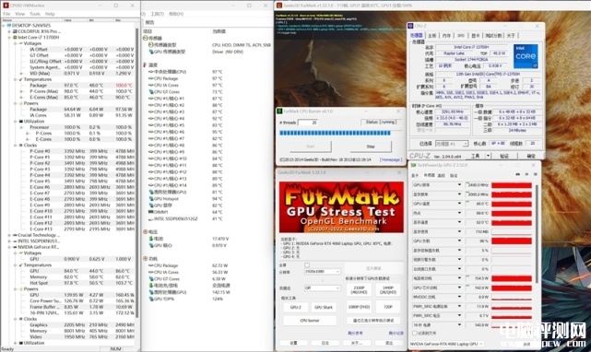Expand the Crucial Technology tree node

pos(9,235)
